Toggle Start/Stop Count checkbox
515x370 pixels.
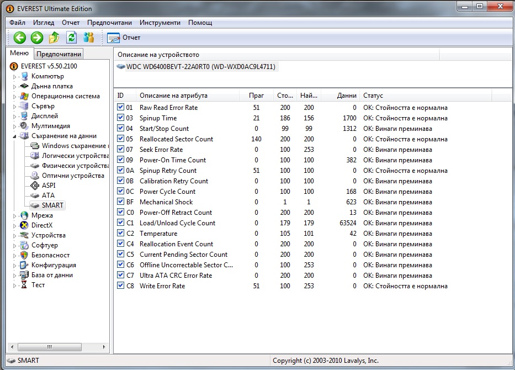pyautogui.click(x=120, y=128)
